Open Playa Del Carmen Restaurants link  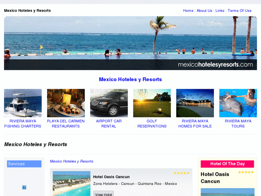66,124
